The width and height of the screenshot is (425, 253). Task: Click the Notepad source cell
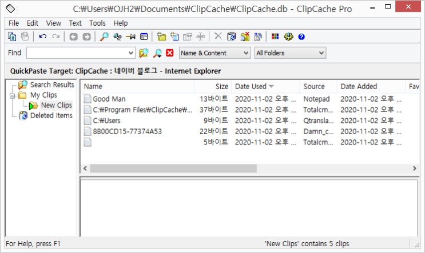tap(316, 99)
